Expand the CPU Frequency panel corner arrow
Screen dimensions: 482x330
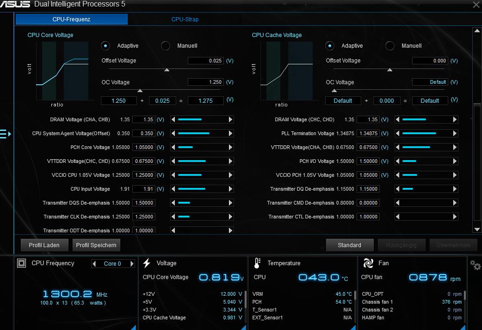(133, 327)
